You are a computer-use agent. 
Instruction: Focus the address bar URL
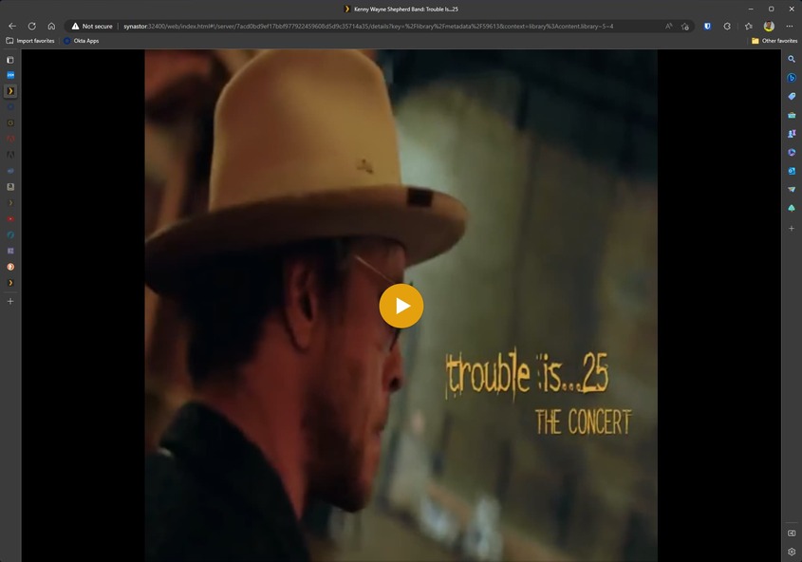tap(367, 26)
